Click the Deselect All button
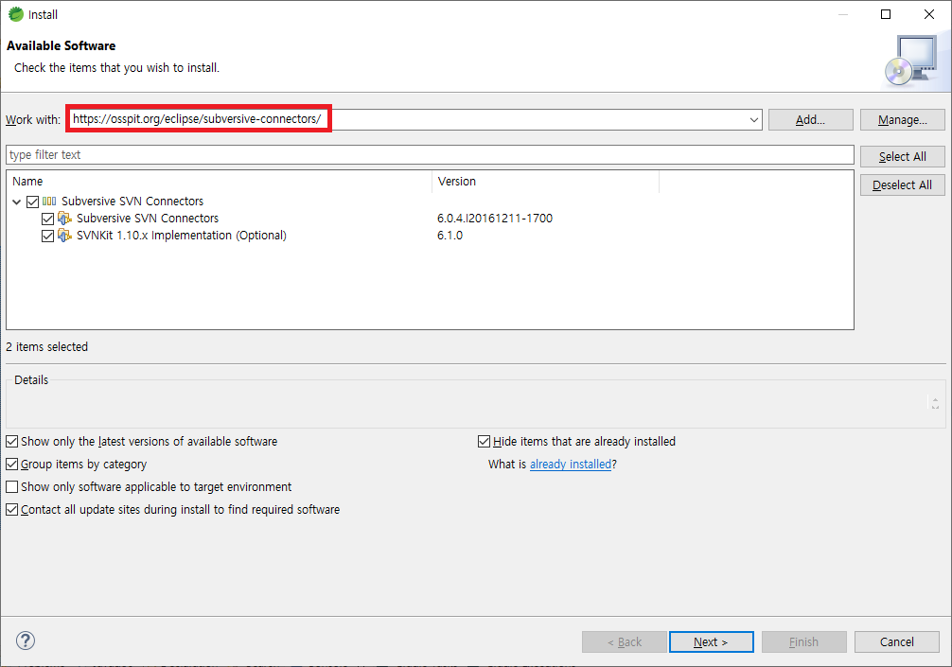 pyautogui.click(x=902, y=185)
